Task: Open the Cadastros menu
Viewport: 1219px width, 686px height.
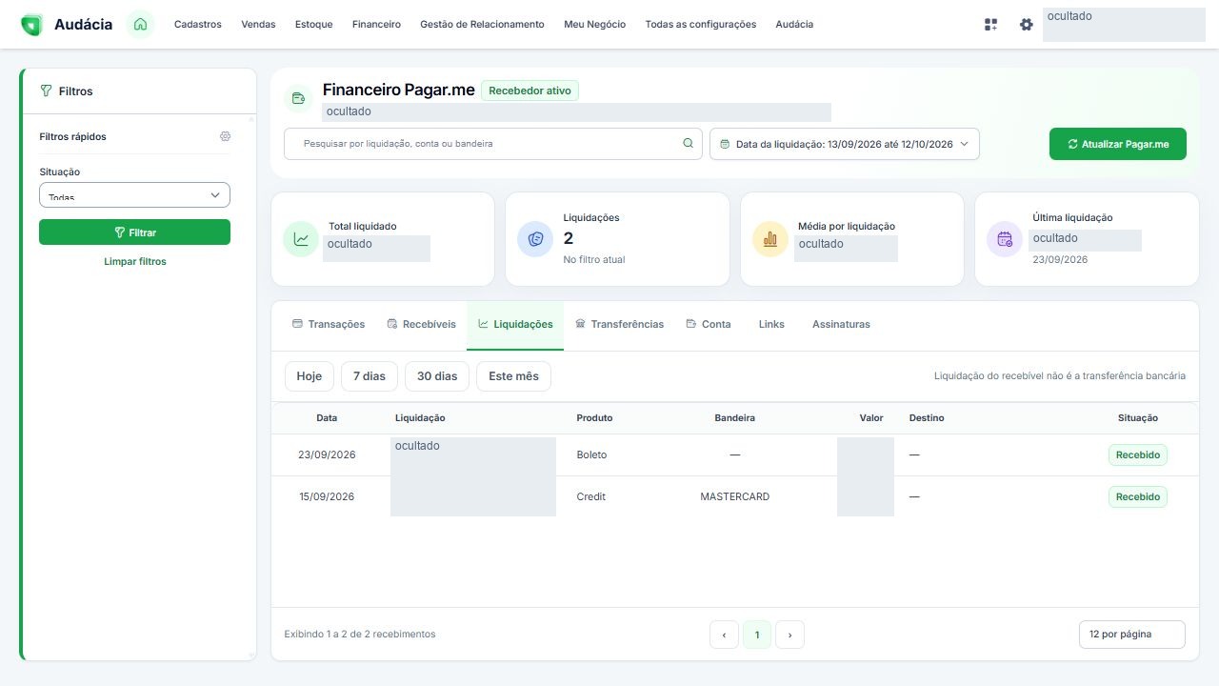Action: click(198, 25)
